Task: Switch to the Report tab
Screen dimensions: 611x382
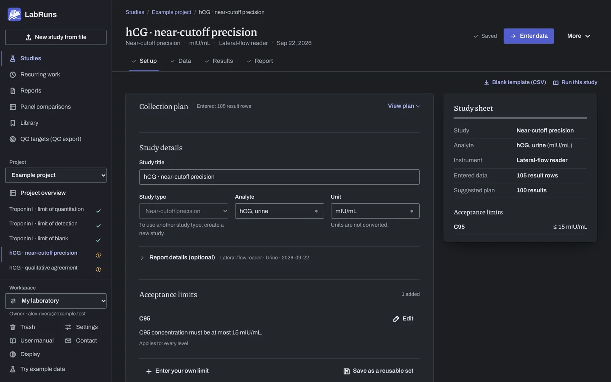Action: pyautogui.click(x=260, y=61)
